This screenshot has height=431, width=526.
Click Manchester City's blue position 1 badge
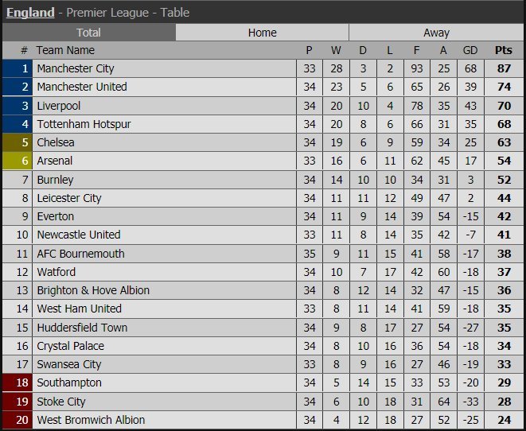tap(17, 69)
